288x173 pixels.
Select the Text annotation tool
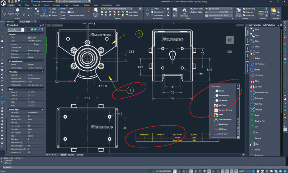pos(147,11)
